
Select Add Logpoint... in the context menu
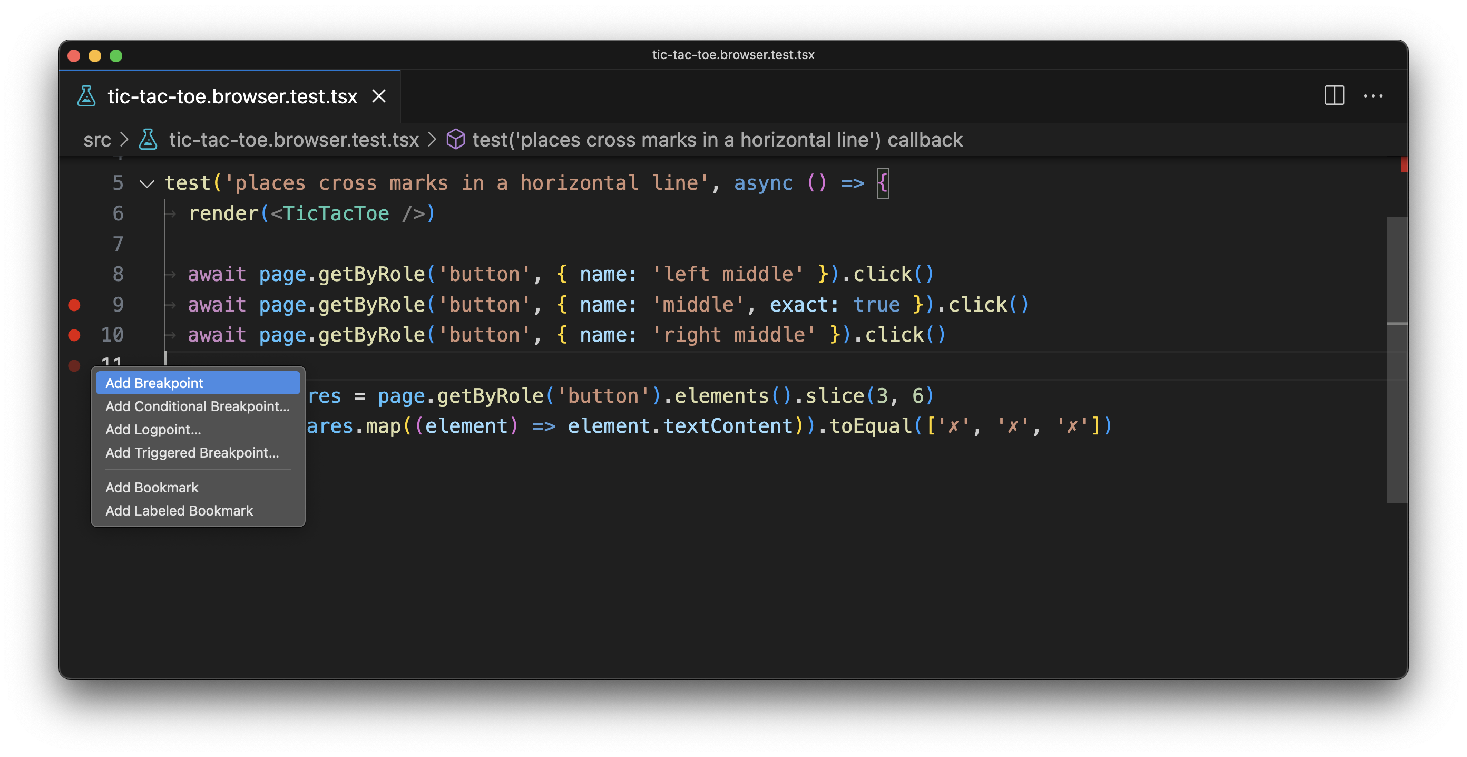pos(198,430)
